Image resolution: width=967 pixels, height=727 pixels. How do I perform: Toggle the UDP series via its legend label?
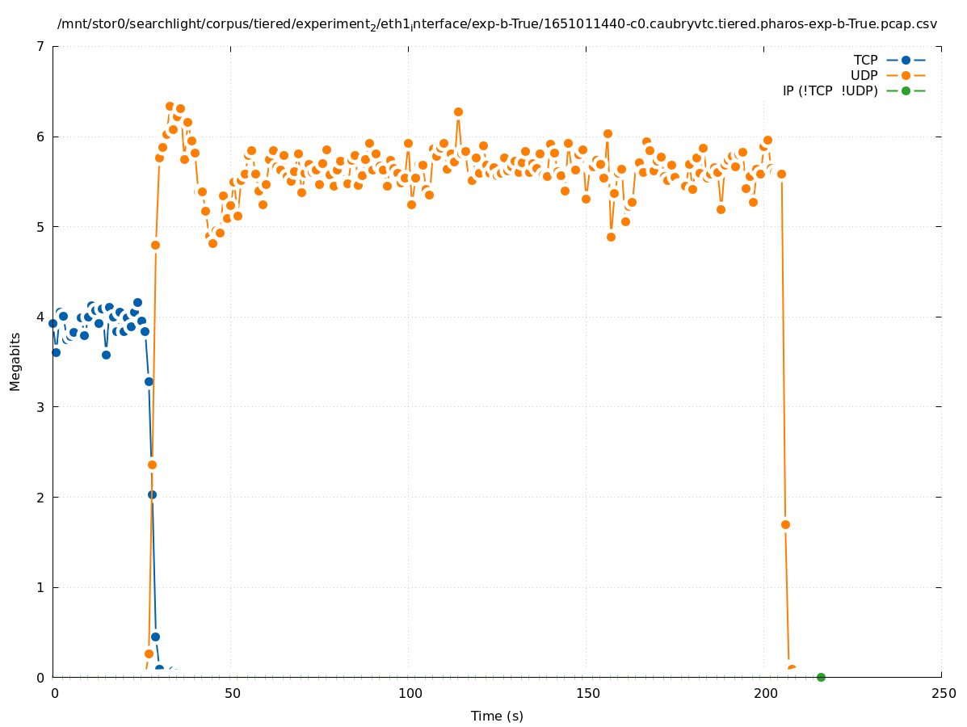coord(864,75)
